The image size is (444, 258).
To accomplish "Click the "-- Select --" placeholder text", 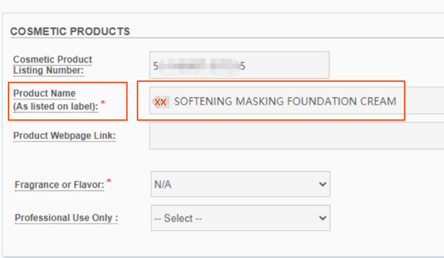I will [x=178, y=219].
